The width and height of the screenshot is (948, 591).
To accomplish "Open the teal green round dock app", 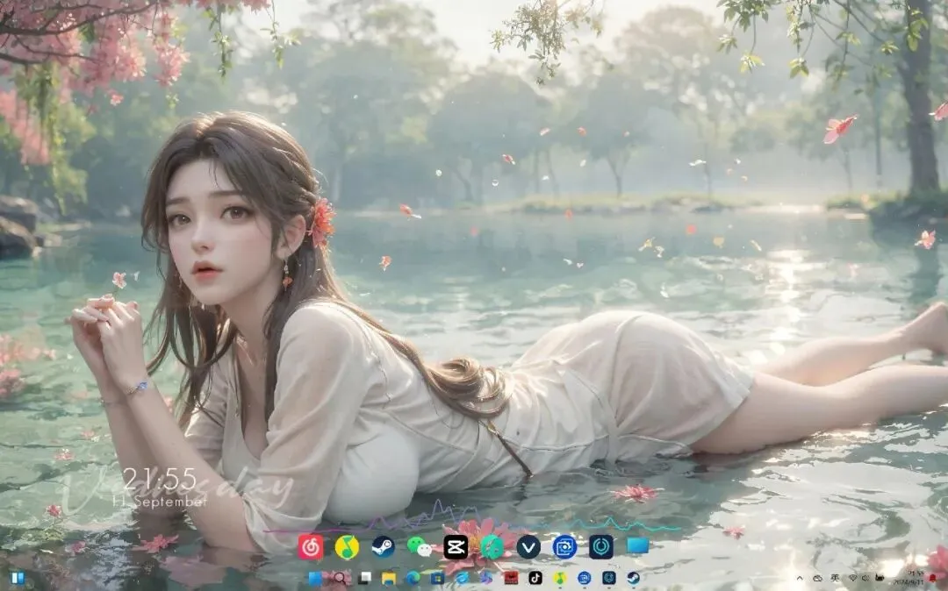I will 492,547.
